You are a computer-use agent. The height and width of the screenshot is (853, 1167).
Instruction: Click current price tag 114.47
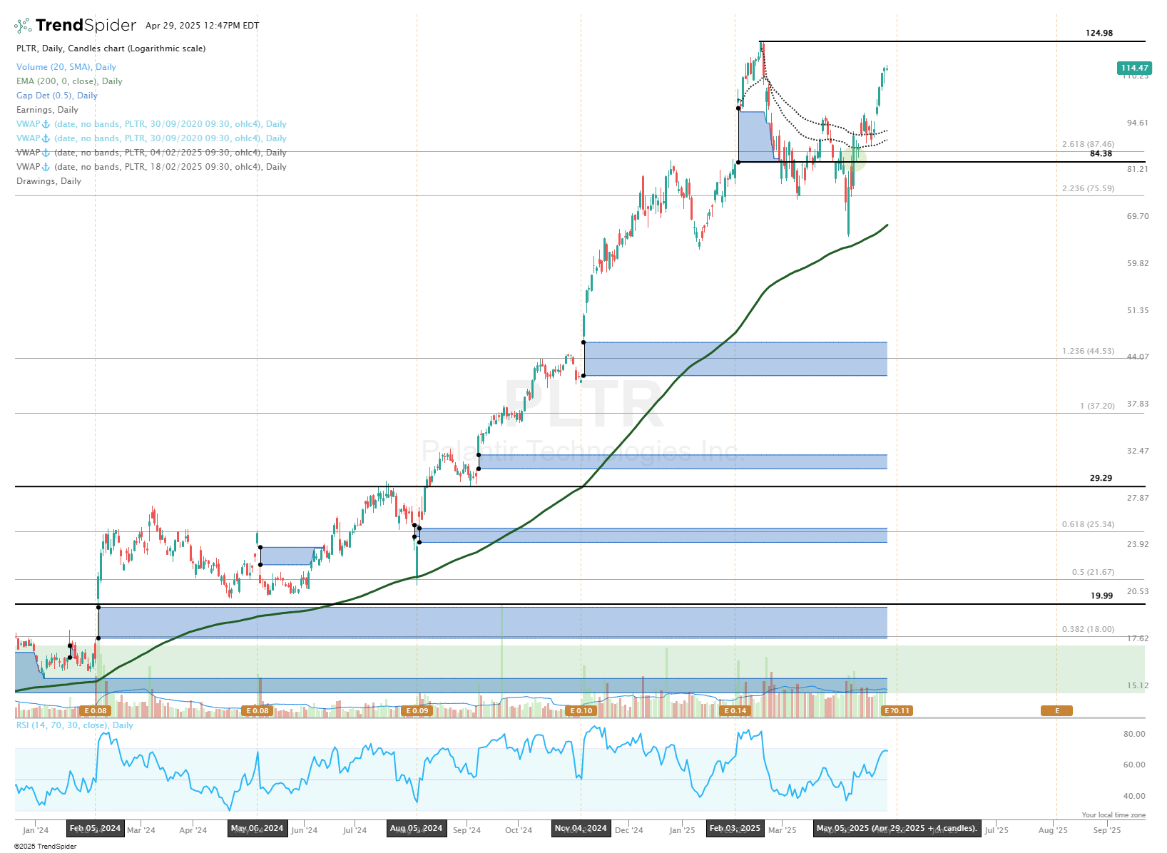pyautogui.click(x=1134, y=68)
